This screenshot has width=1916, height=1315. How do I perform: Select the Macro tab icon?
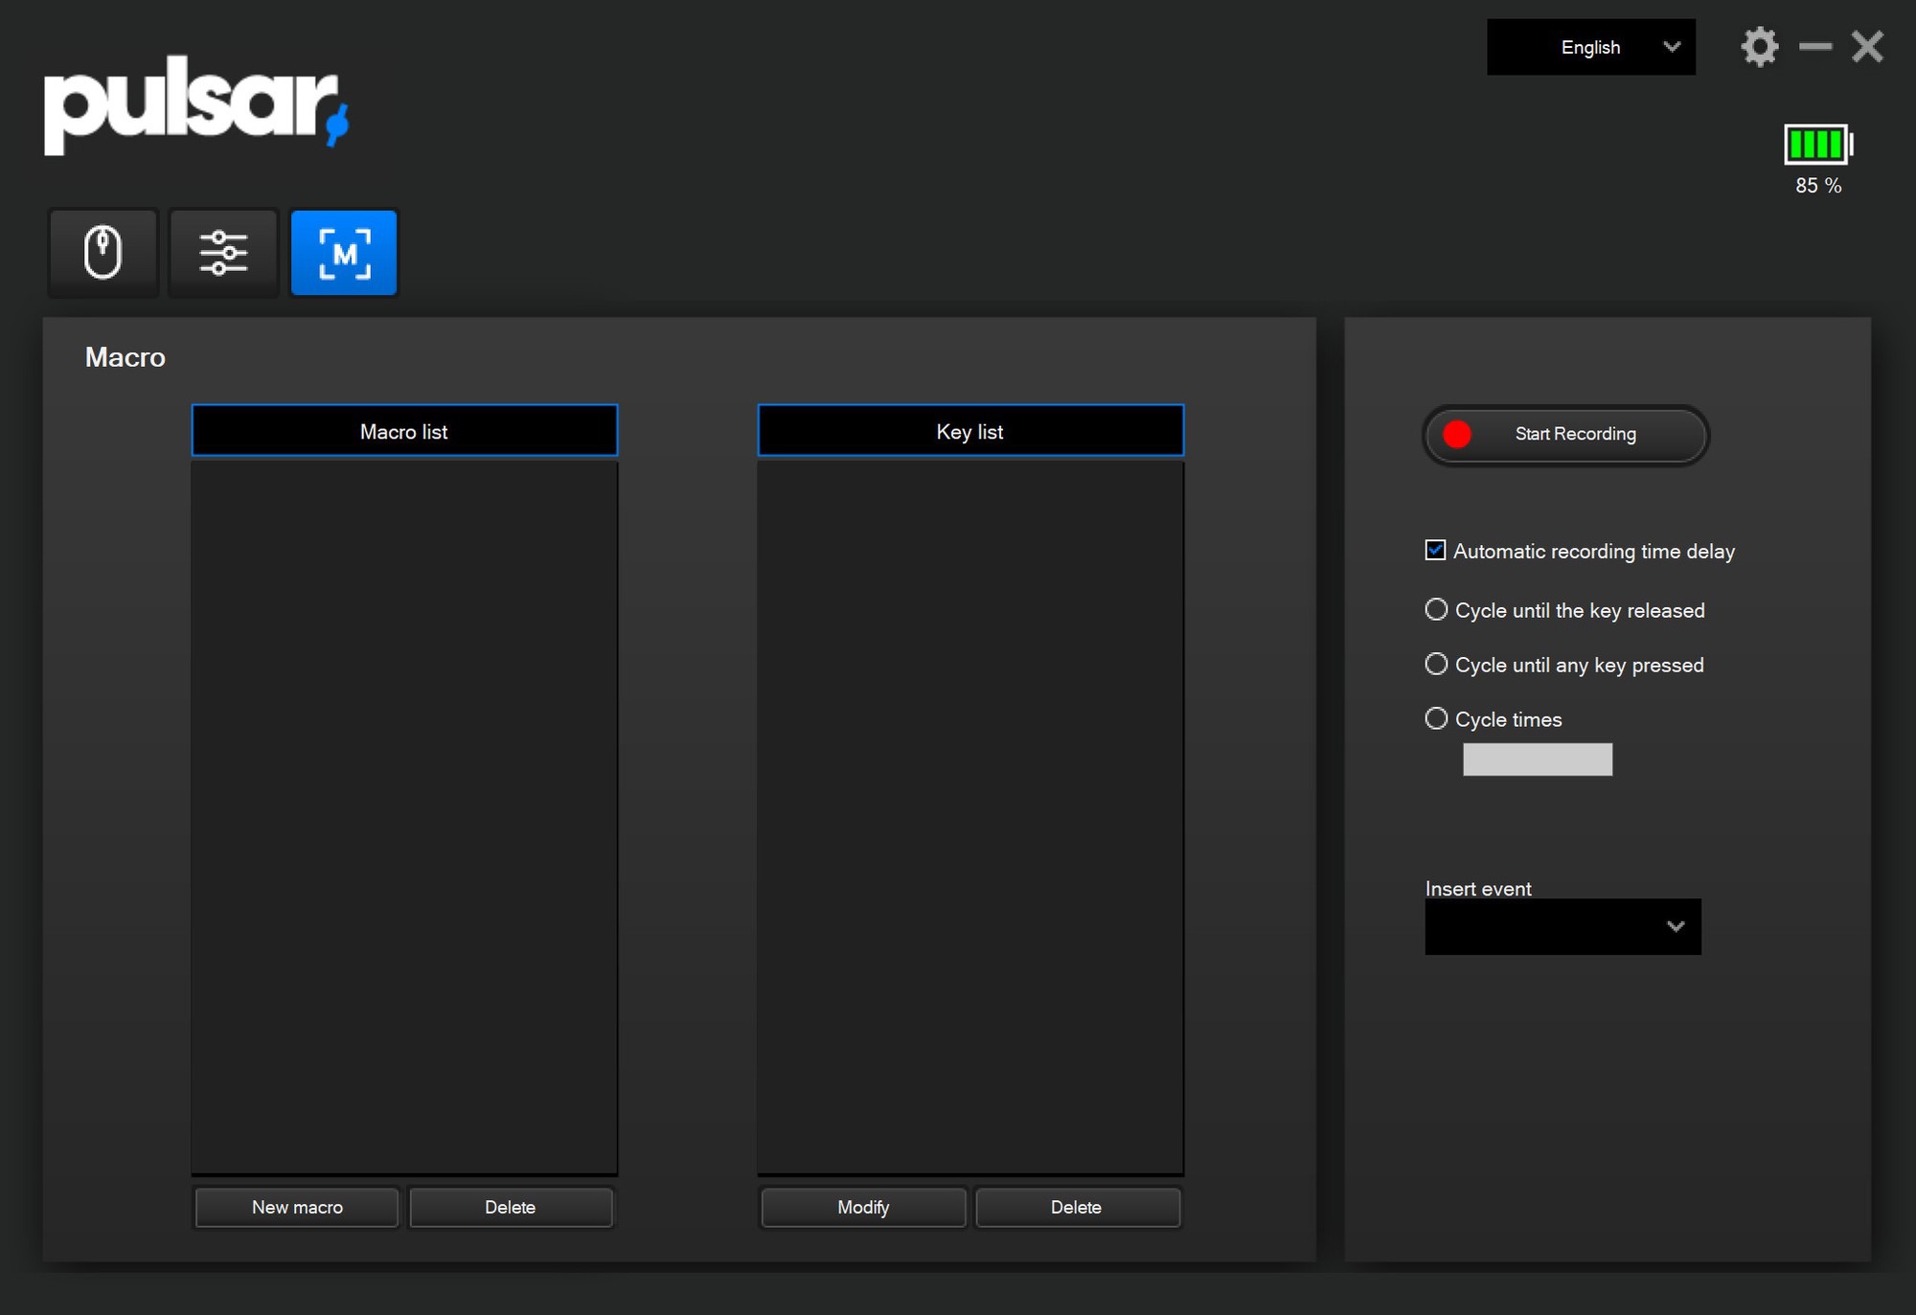click(344, 253)
